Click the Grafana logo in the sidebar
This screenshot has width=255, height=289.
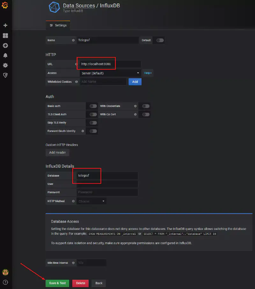[x=5, y=5]
